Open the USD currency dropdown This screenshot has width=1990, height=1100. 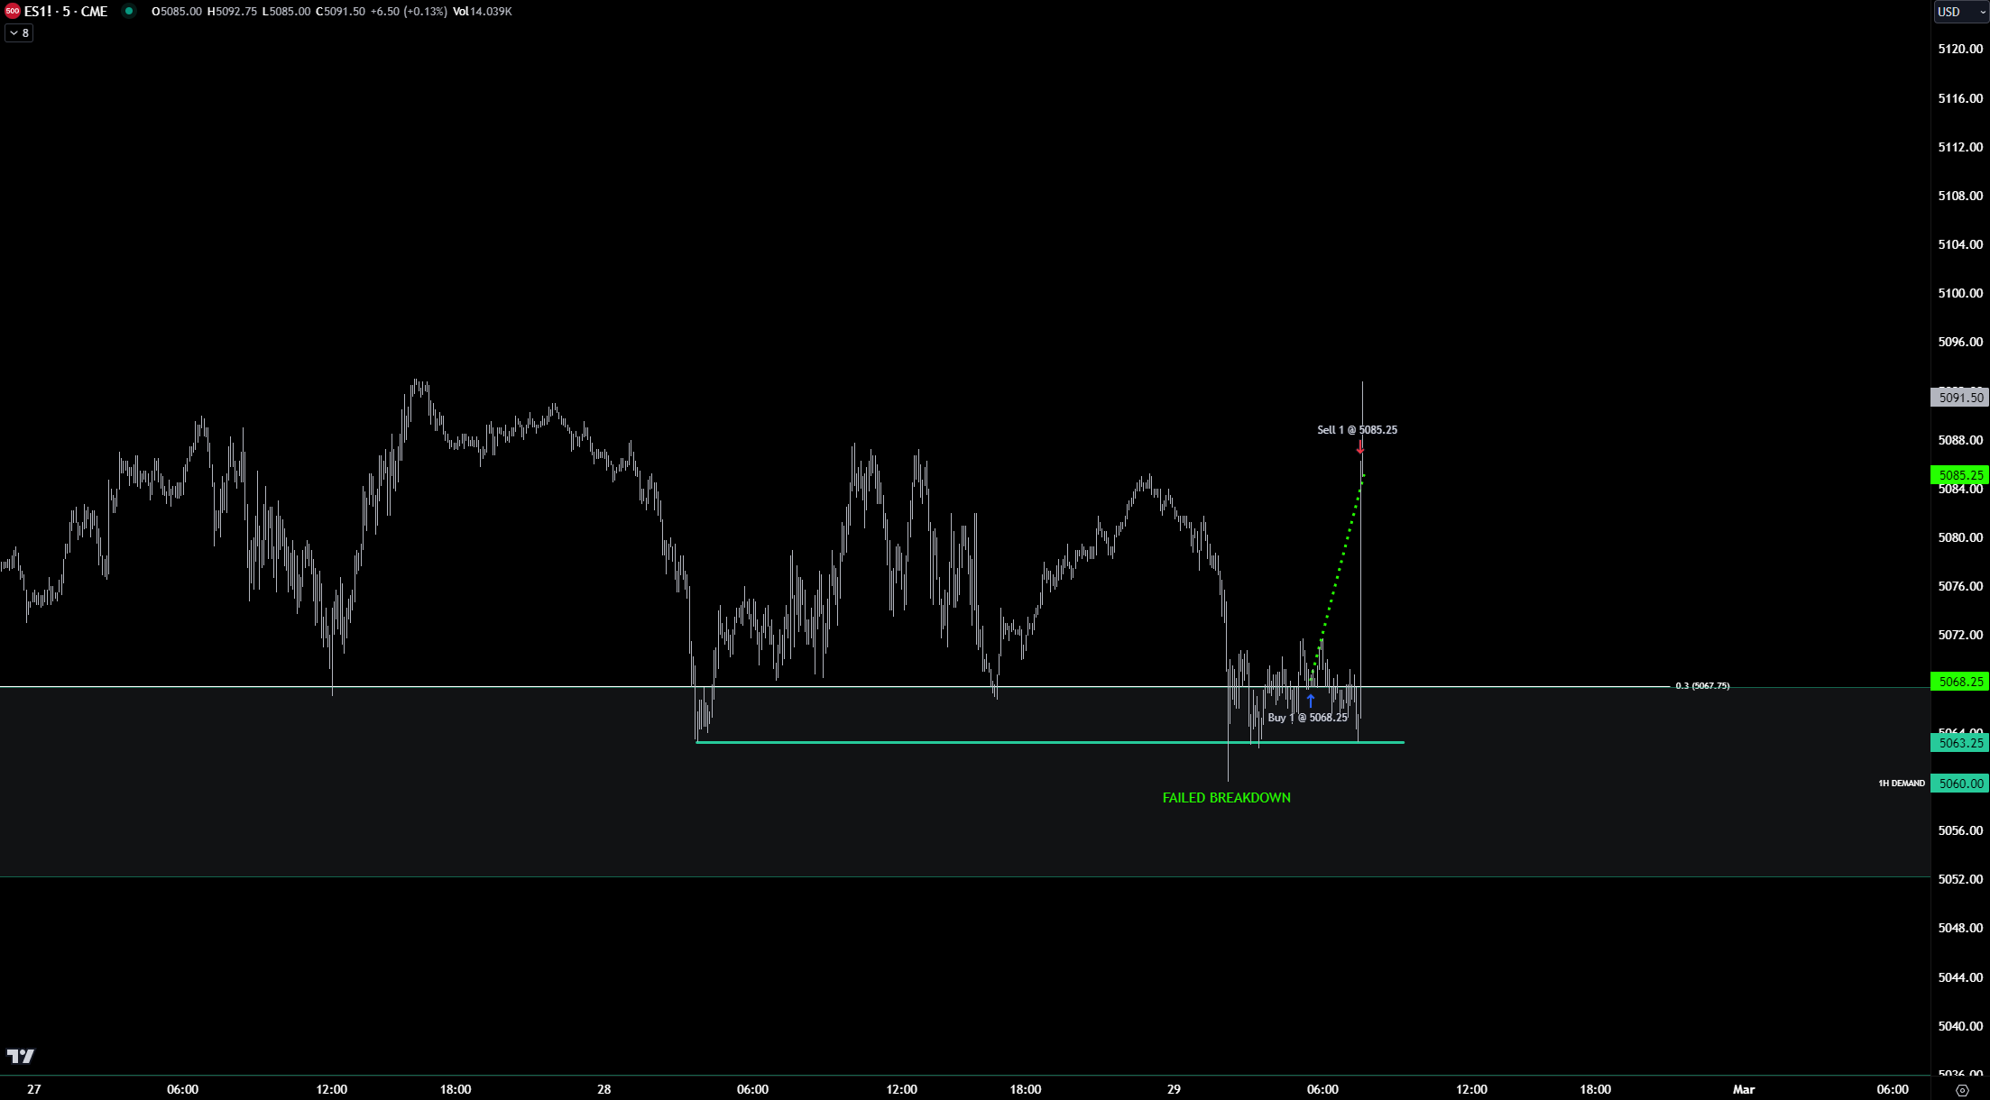(1960, 12)
